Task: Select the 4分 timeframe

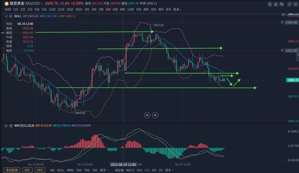Action: click(x=37, y=9)
